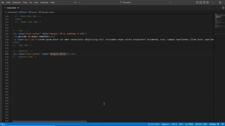This screenshot has height=126, width=225.
Task: Click the margin style value on line 133
Action: tap(58, 54)
